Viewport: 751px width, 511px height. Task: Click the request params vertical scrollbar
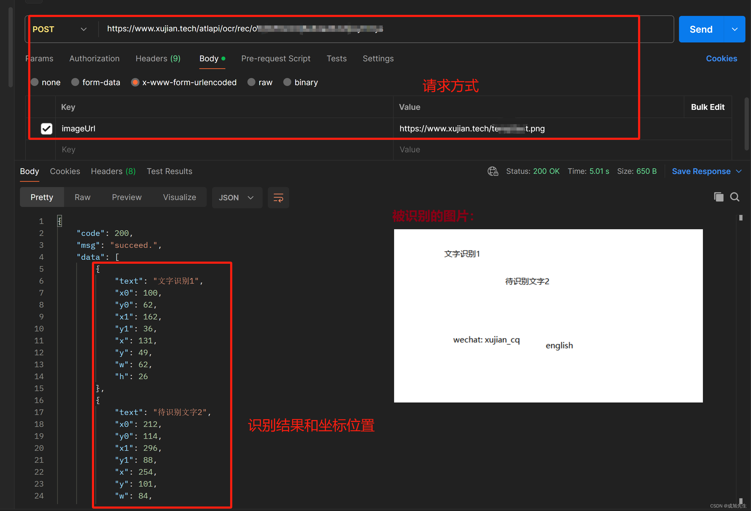[x=746, y=124]
